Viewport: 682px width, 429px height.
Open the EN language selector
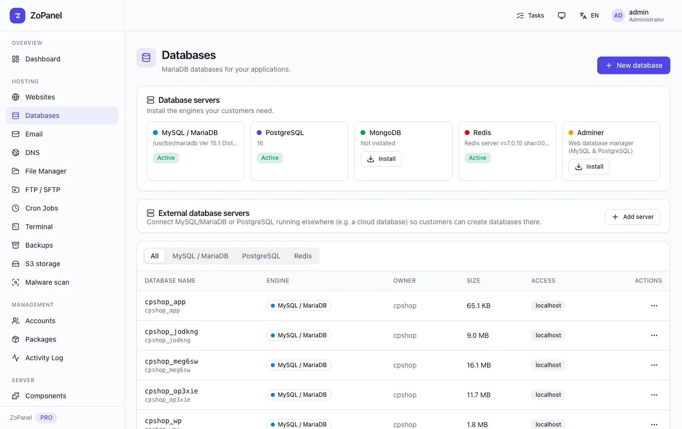(x=589, y=16)
